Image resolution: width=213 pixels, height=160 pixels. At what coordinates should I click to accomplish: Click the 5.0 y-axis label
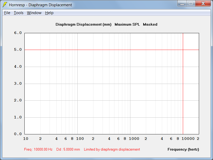(18, 50)
